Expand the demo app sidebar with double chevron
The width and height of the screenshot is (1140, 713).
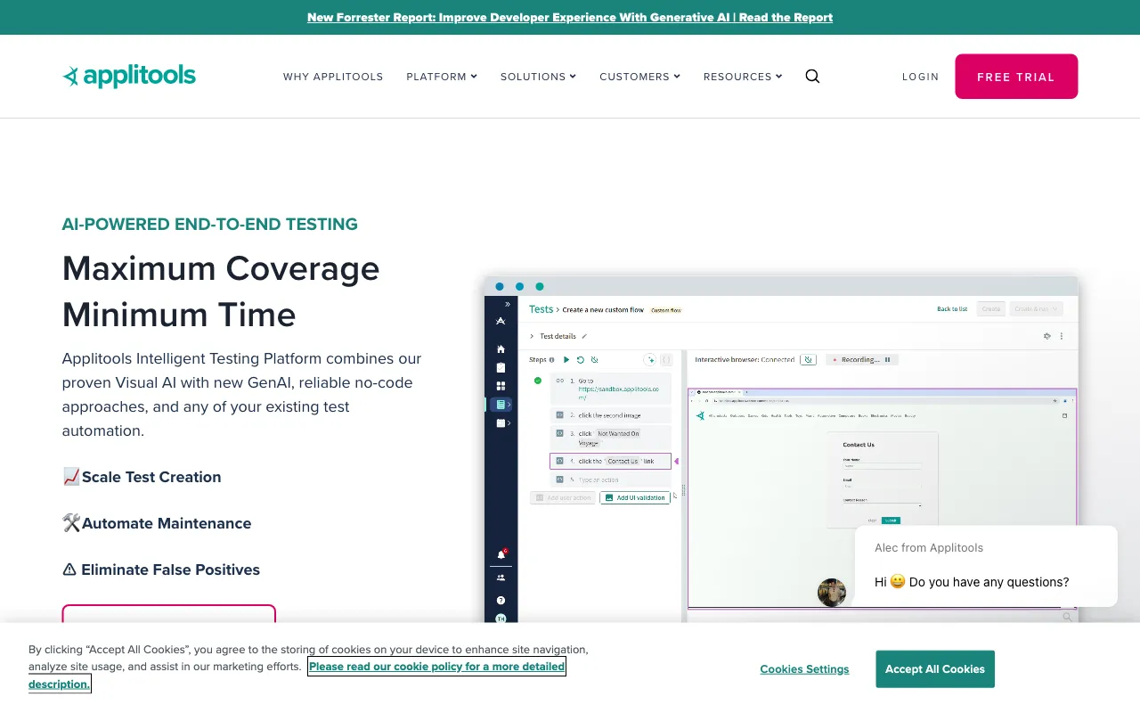508,304
